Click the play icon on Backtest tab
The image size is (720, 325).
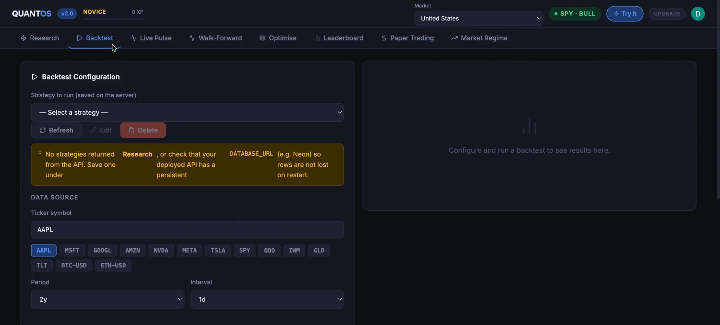pos(79,38)
